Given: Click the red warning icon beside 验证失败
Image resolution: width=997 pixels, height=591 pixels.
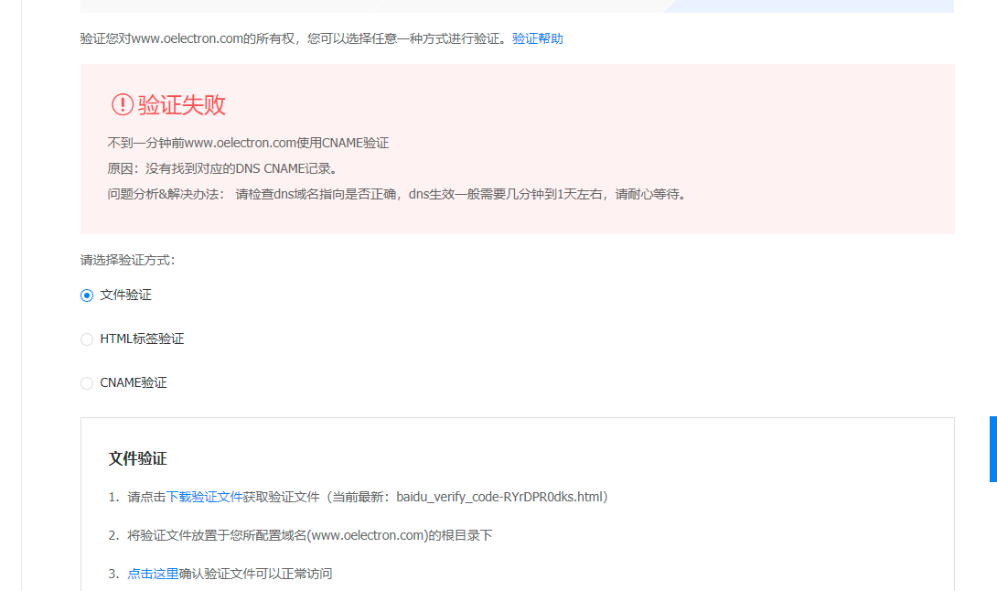Looking at the screenshot, I should point(123,105).
